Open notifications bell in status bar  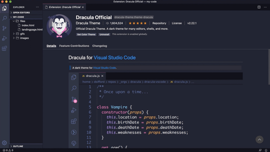click(x=266, y=150)
